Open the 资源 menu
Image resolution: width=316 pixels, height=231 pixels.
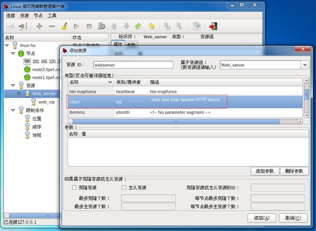click(24, 16)
